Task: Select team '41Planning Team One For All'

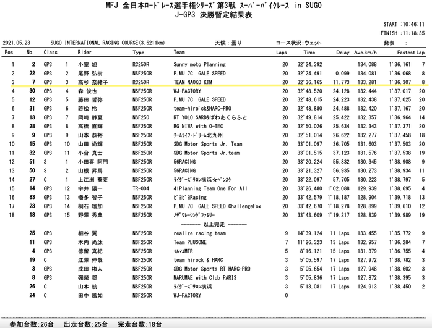Action: [x=210, y=188]
